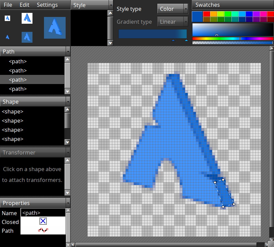Click inside the color saturation picker field
The width and height of the screenshot is (274, 247).
click(x=233, y=29)
